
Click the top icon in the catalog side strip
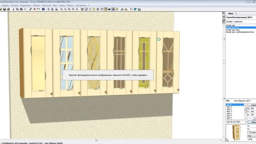tap(224, 13)
